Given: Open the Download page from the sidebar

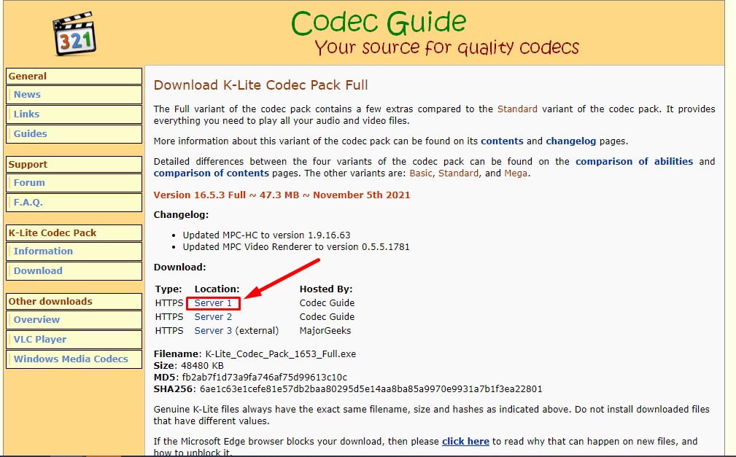Looking at the screenshot, I should (x=37, y=270).
